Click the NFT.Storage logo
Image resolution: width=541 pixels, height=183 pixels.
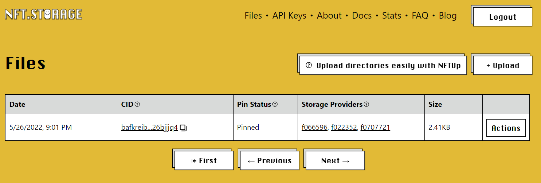[x=43, y=14]
